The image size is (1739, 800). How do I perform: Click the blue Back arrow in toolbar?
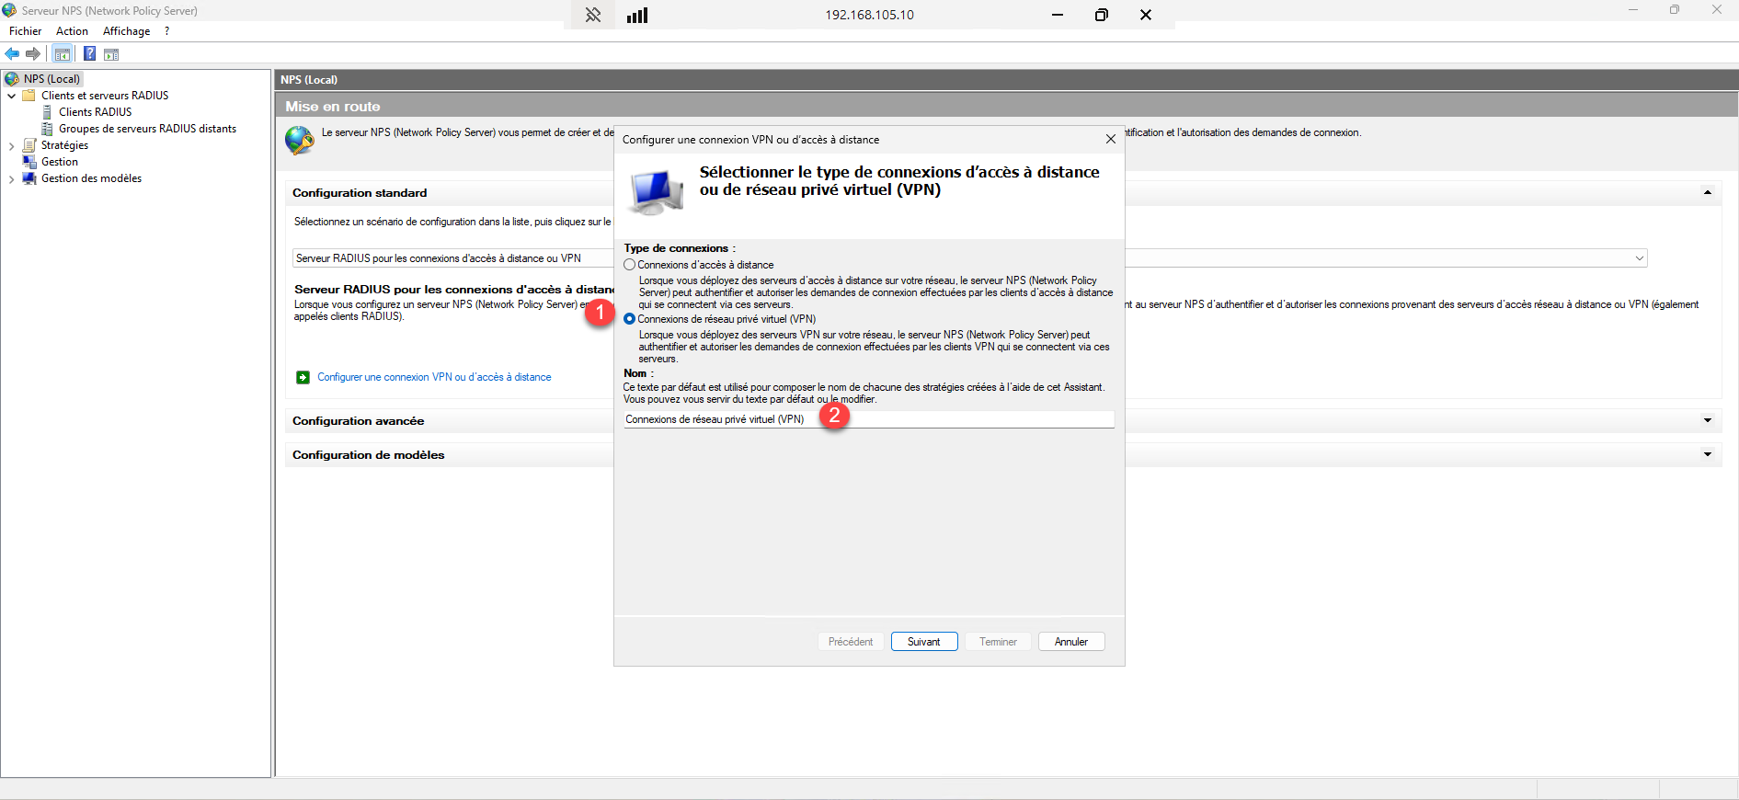(12, 54)
